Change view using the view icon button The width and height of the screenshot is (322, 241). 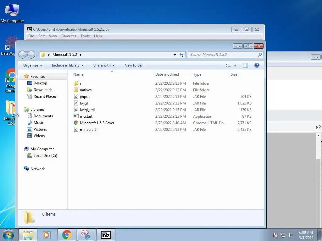point(228,65)
